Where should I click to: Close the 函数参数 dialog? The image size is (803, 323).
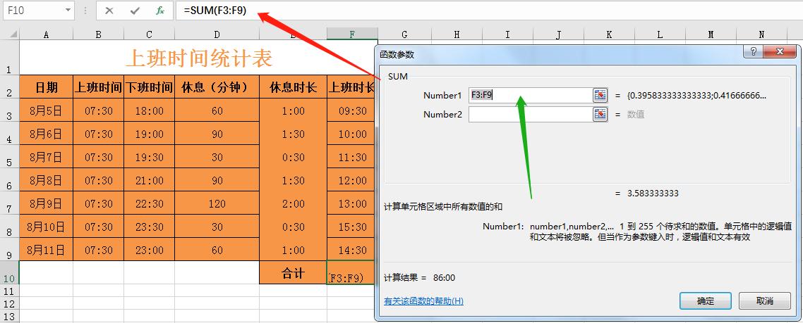[x=780, y=51]
